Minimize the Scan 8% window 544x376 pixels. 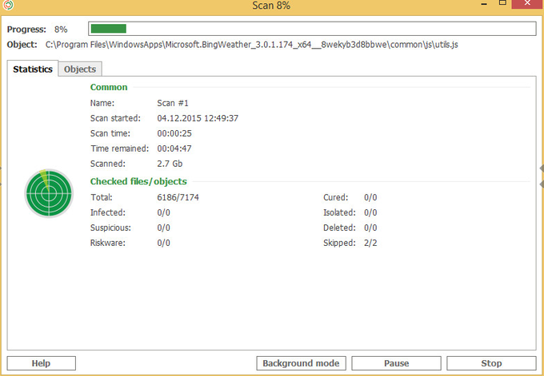pos(484,4)
